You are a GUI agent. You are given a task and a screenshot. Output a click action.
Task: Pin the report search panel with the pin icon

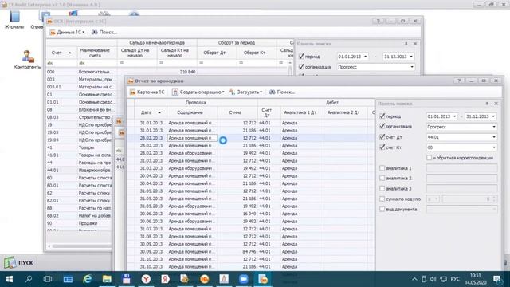487,104
